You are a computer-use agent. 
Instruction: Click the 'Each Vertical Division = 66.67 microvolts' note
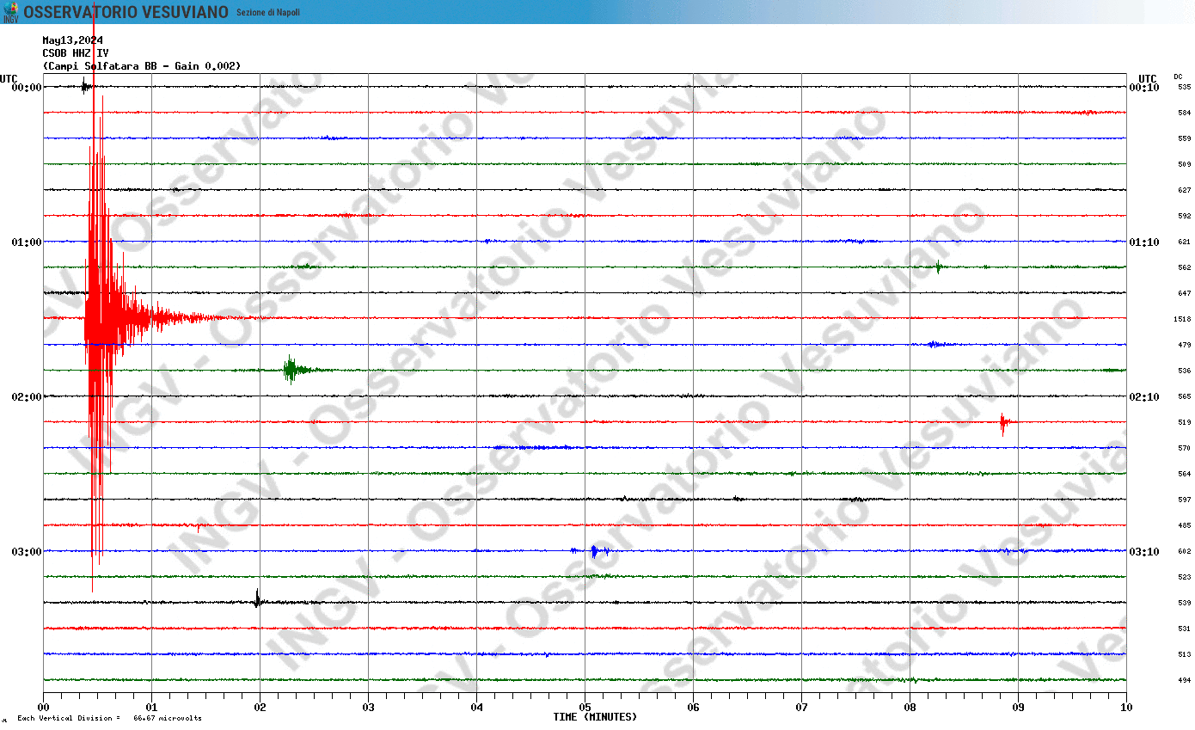click(110, 718)
